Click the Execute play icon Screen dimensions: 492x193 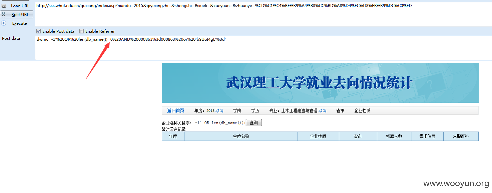coord(4,23)
